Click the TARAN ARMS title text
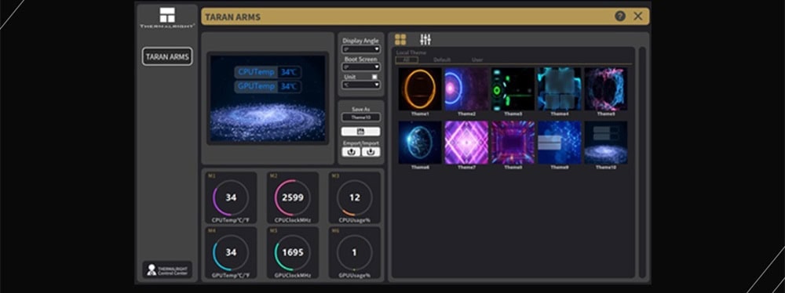This screenshot has width=785, height=293. pyautogui.click(x=233, y=17)
